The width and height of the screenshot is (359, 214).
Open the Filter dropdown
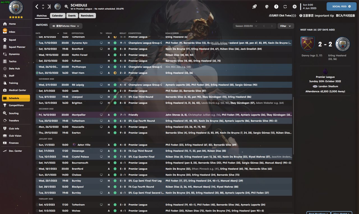[x=286, y=26]
